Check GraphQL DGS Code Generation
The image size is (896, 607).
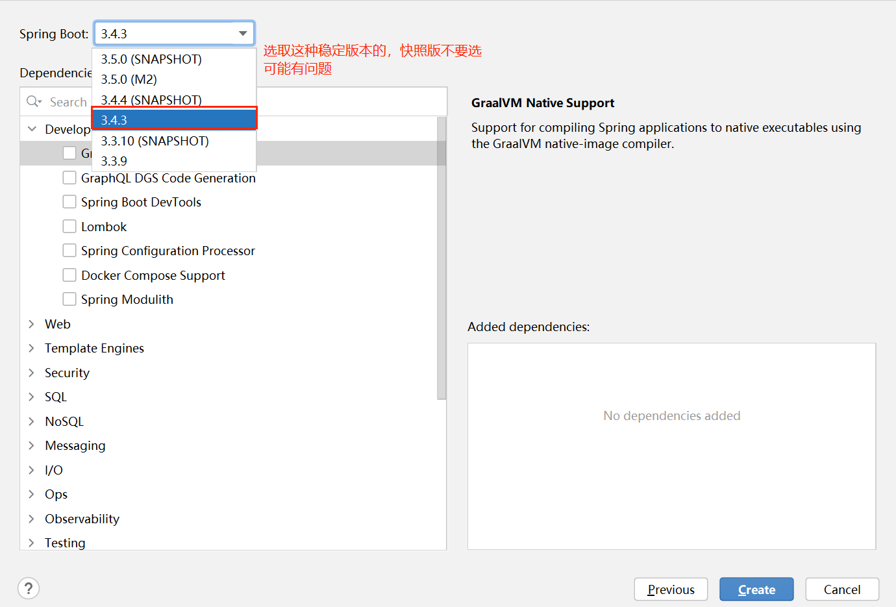[69, 178]
